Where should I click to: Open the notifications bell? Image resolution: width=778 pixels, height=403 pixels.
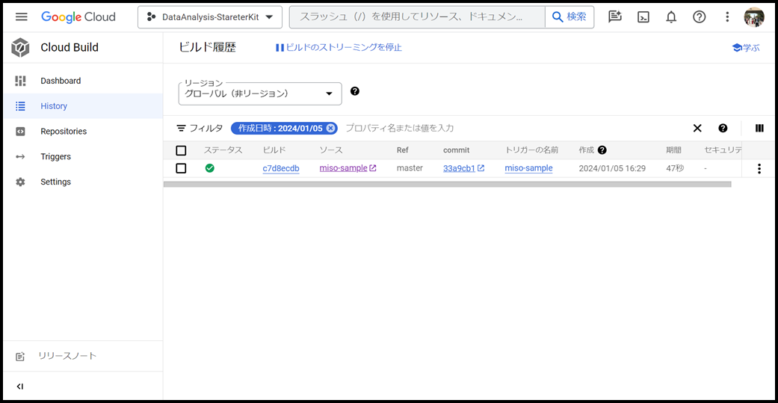[671, 16]
